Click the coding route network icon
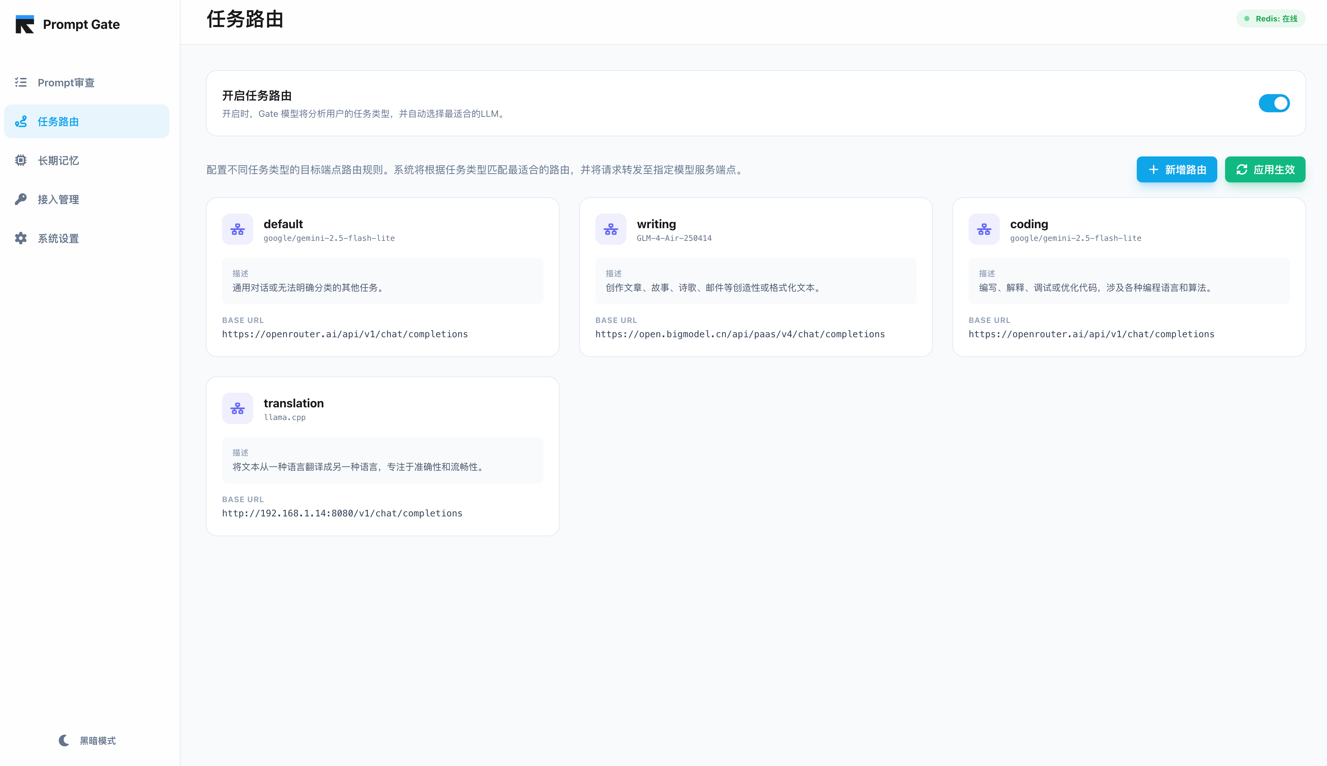Screen dimensions: 1327x766 point(984,229)
